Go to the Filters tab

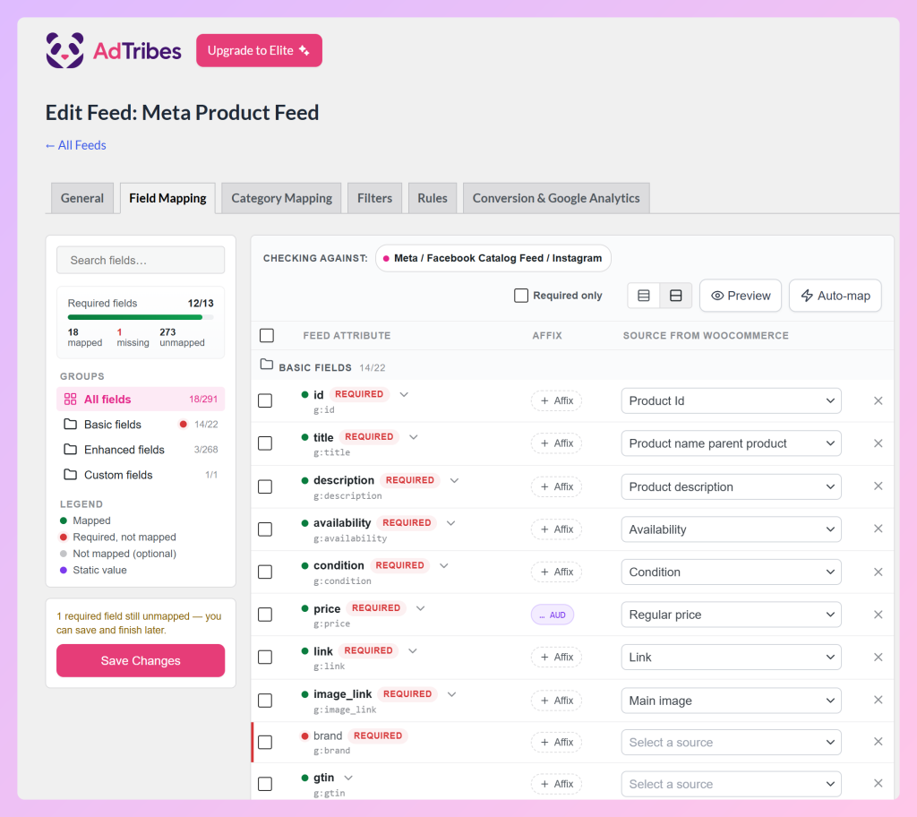pos(375,198)
